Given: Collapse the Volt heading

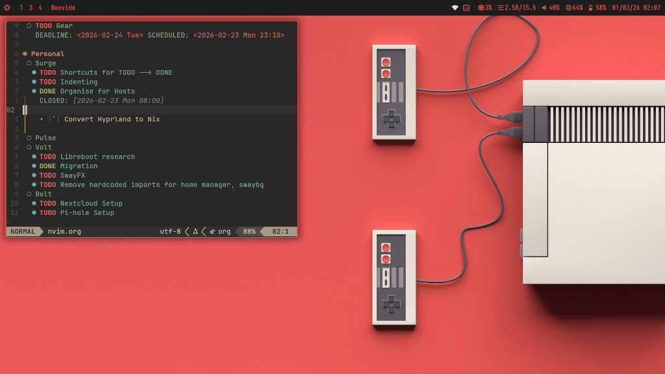Looking at the screenshot, I should [29, 147].
